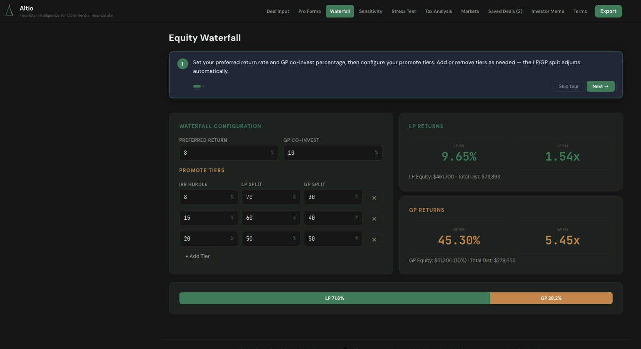Edit the GP split value 40
641x349 pixels.
pos(333,218)
